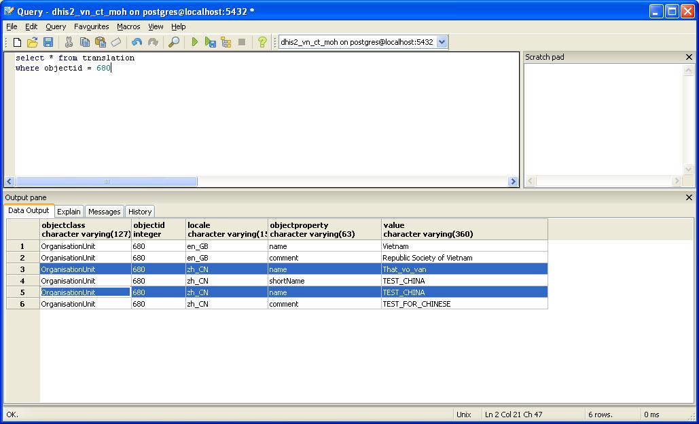Expand the database connection dropdown
Screen dimensions: 699x424
point(442,42)
